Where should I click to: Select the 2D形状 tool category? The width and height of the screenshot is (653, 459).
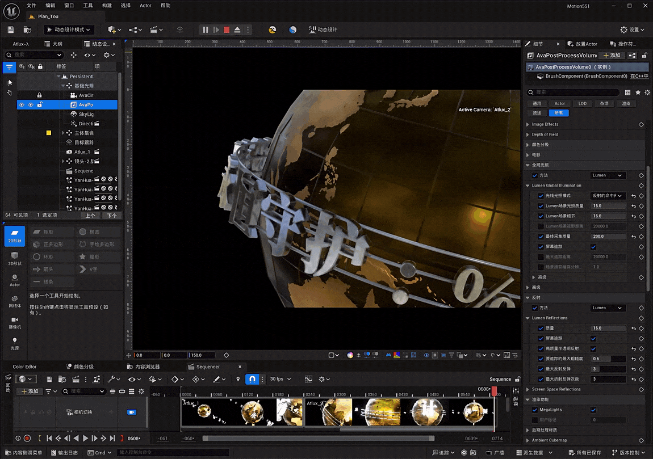[15, 236]
